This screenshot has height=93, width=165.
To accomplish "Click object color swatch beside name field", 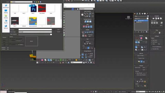I will (x=148, y=16).
